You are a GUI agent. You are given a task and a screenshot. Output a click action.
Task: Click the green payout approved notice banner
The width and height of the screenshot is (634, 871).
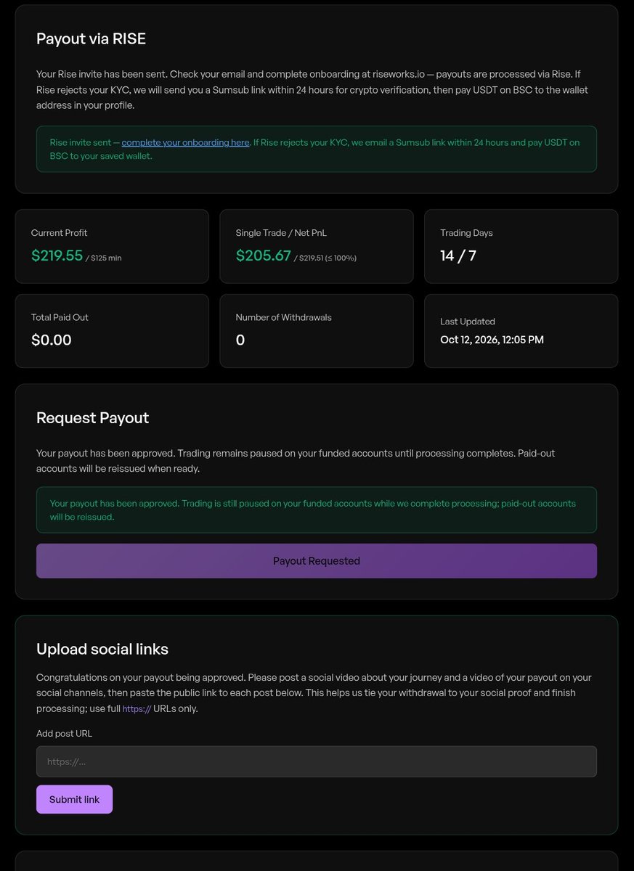(x=317, y=510)
